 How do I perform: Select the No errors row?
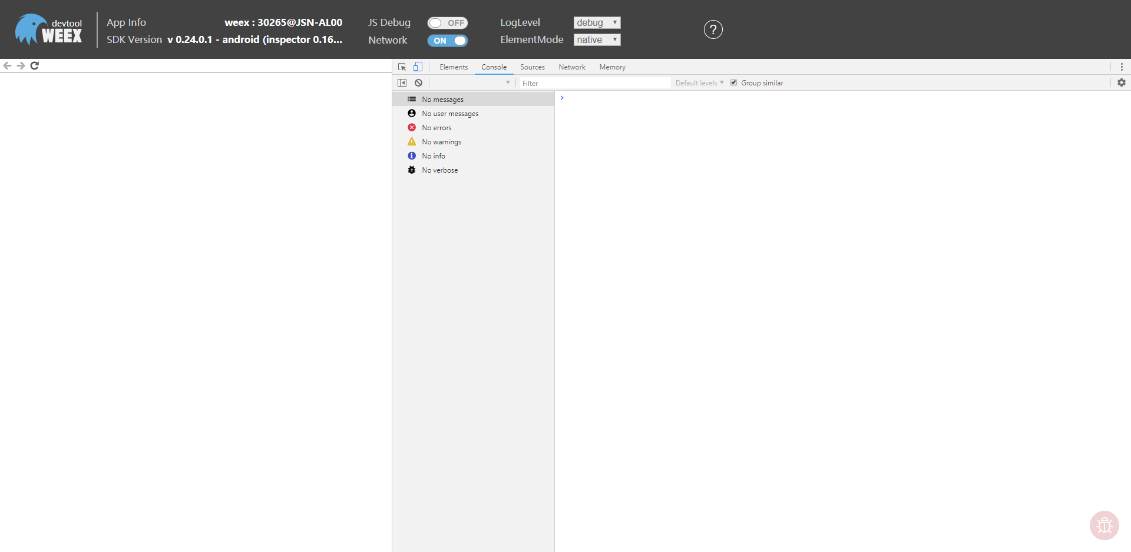point(474,127)
